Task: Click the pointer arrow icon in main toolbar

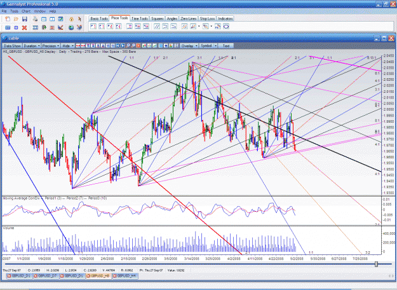Action: click(x=79, y=19)
